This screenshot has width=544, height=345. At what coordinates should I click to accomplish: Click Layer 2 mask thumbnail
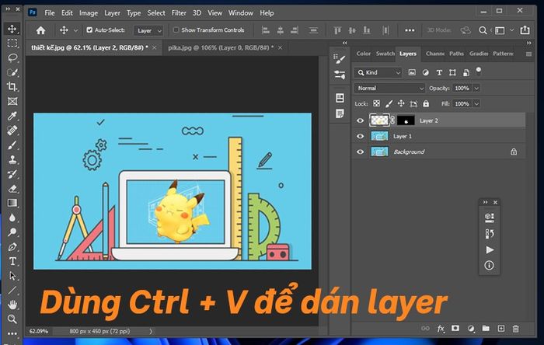tap(406, 120)
